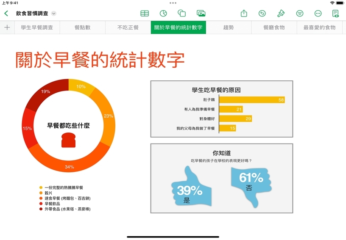Open the 最喜愛的食物 sheet tab
The image size is (346, 240).
click(x=319, y=28)
